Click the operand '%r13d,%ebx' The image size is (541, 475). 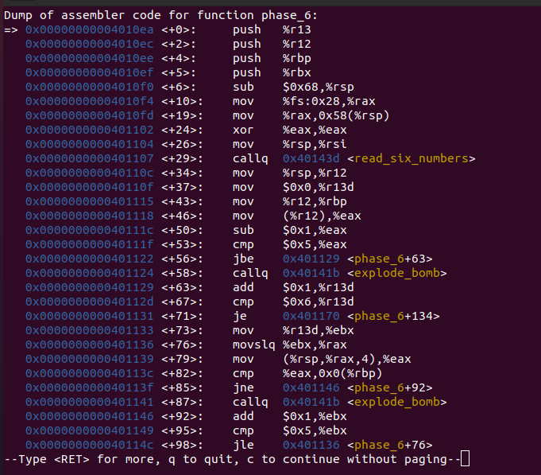[x=318, y=331]
